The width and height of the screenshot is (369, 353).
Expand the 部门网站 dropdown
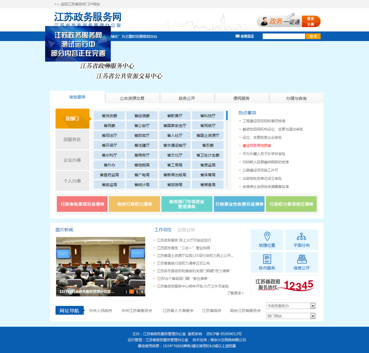pos(313,316)
